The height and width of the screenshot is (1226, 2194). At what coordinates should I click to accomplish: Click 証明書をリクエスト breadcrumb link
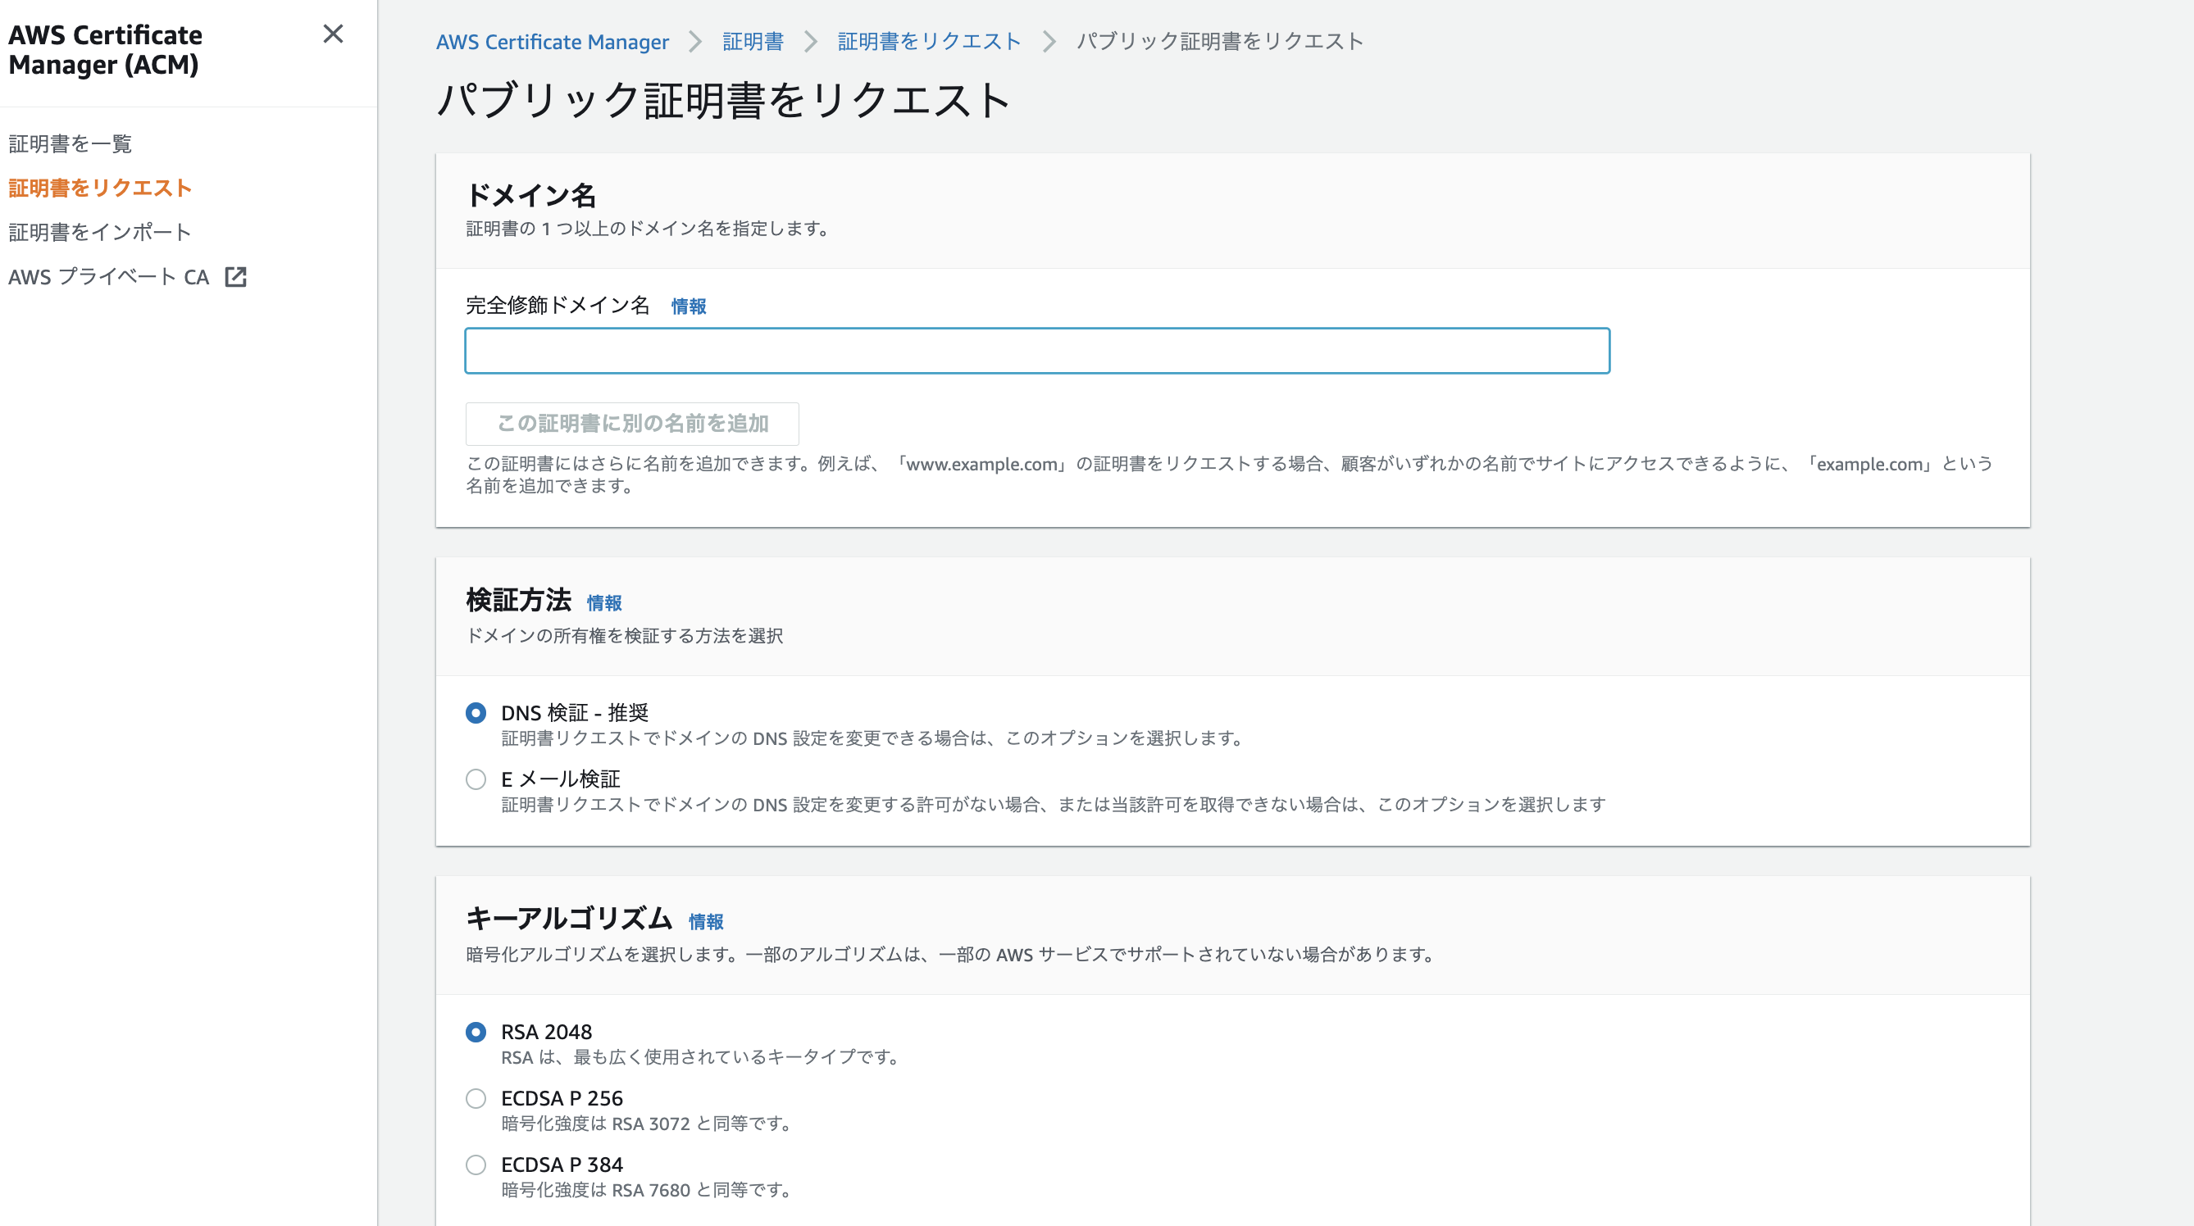(928, 42)
